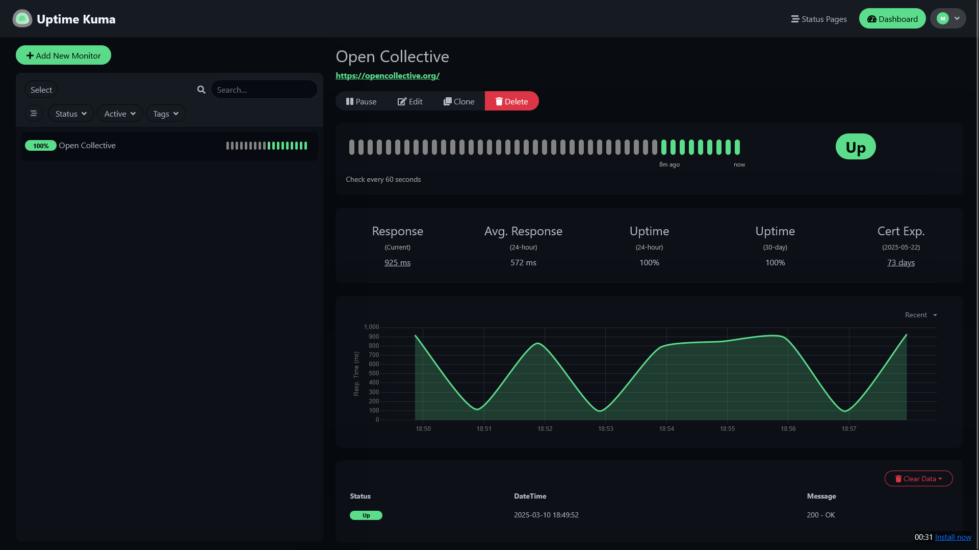Clone the Open Collective monitor
Screen dimensions: 979x550
(459, 101)
